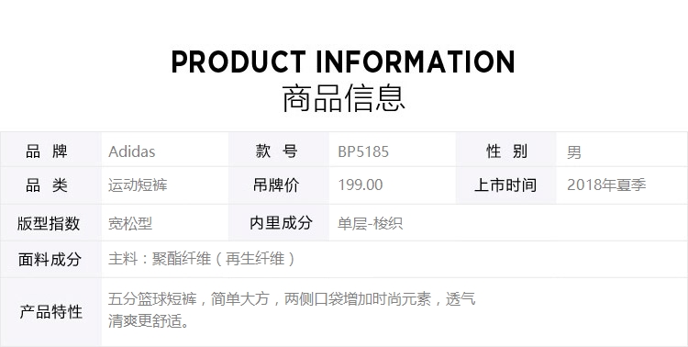Select the 吊牌价 label cell
Screen dimensions: 688x347
[x=279, y=185]
